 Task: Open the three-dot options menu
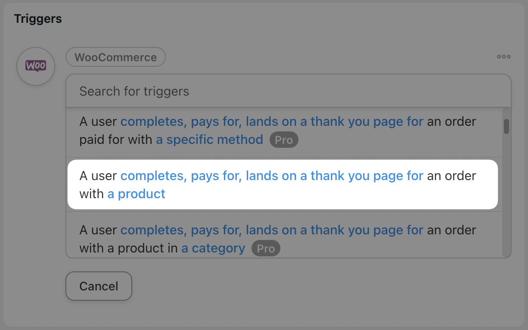coord(503,56)
